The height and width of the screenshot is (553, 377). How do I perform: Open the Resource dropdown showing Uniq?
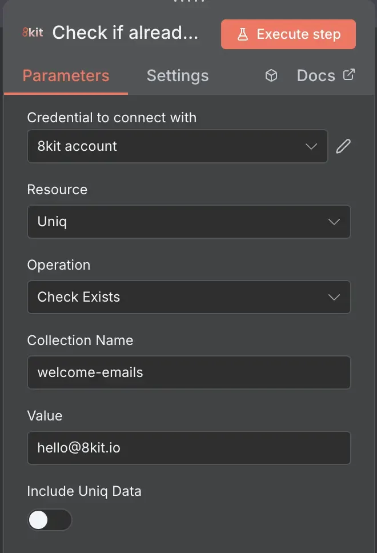[x=189, y=222]
